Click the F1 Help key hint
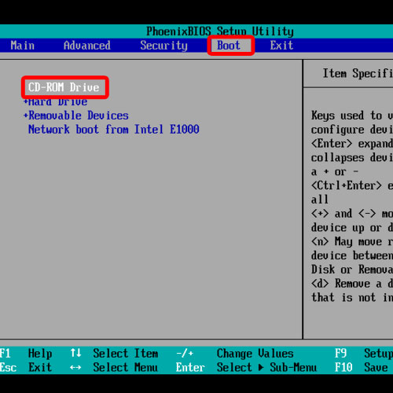 tap(26, 354)
